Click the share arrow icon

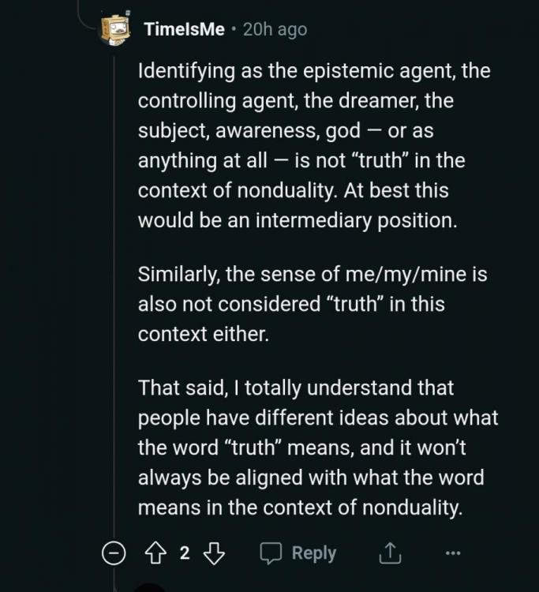click(x=389, y=554)
